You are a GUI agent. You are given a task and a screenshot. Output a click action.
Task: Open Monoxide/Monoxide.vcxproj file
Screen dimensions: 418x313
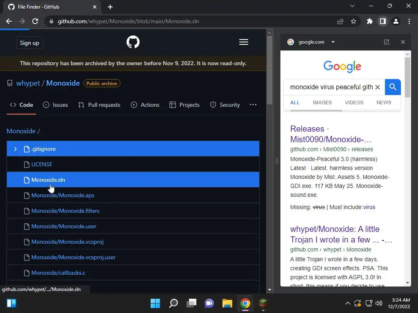point(67,242)
